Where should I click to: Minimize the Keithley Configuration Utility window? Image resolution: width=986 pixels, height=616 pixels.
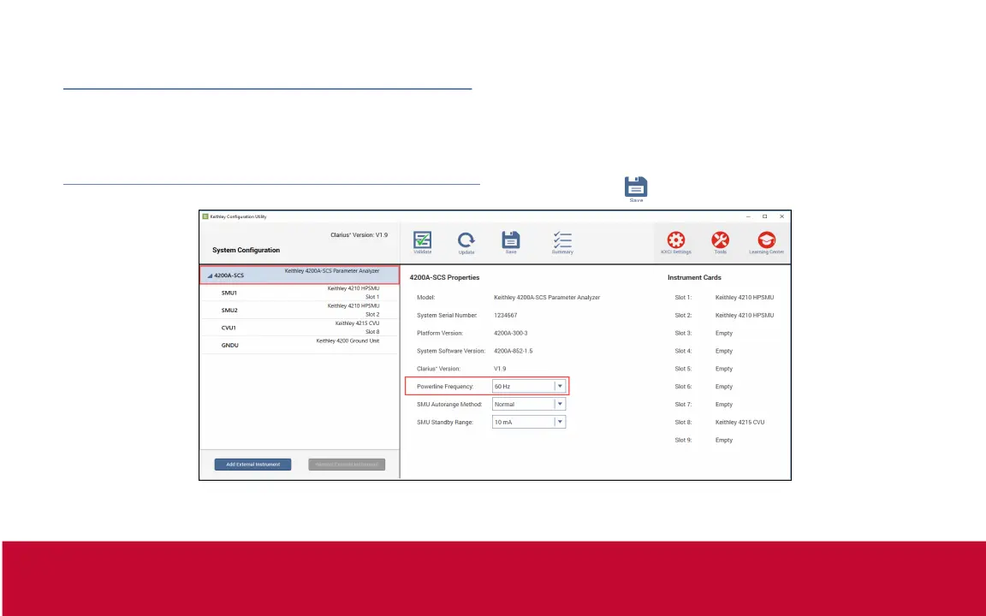point(748,216)
